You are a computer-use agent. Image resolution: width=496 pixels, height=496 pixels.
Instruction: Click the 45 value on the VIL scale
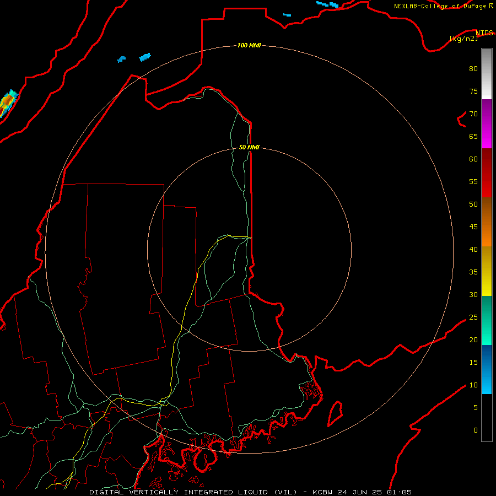point(473,227)
